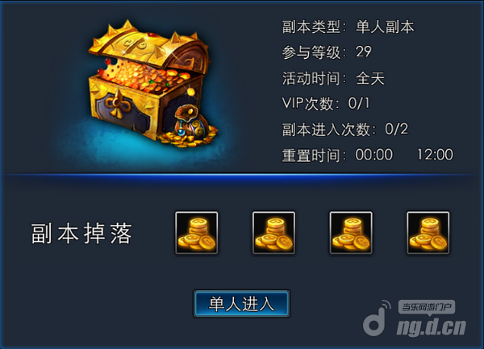The image size is (484, 349).
Task: Select the first gold coin drop icon
Action: [x=197, y=233]
